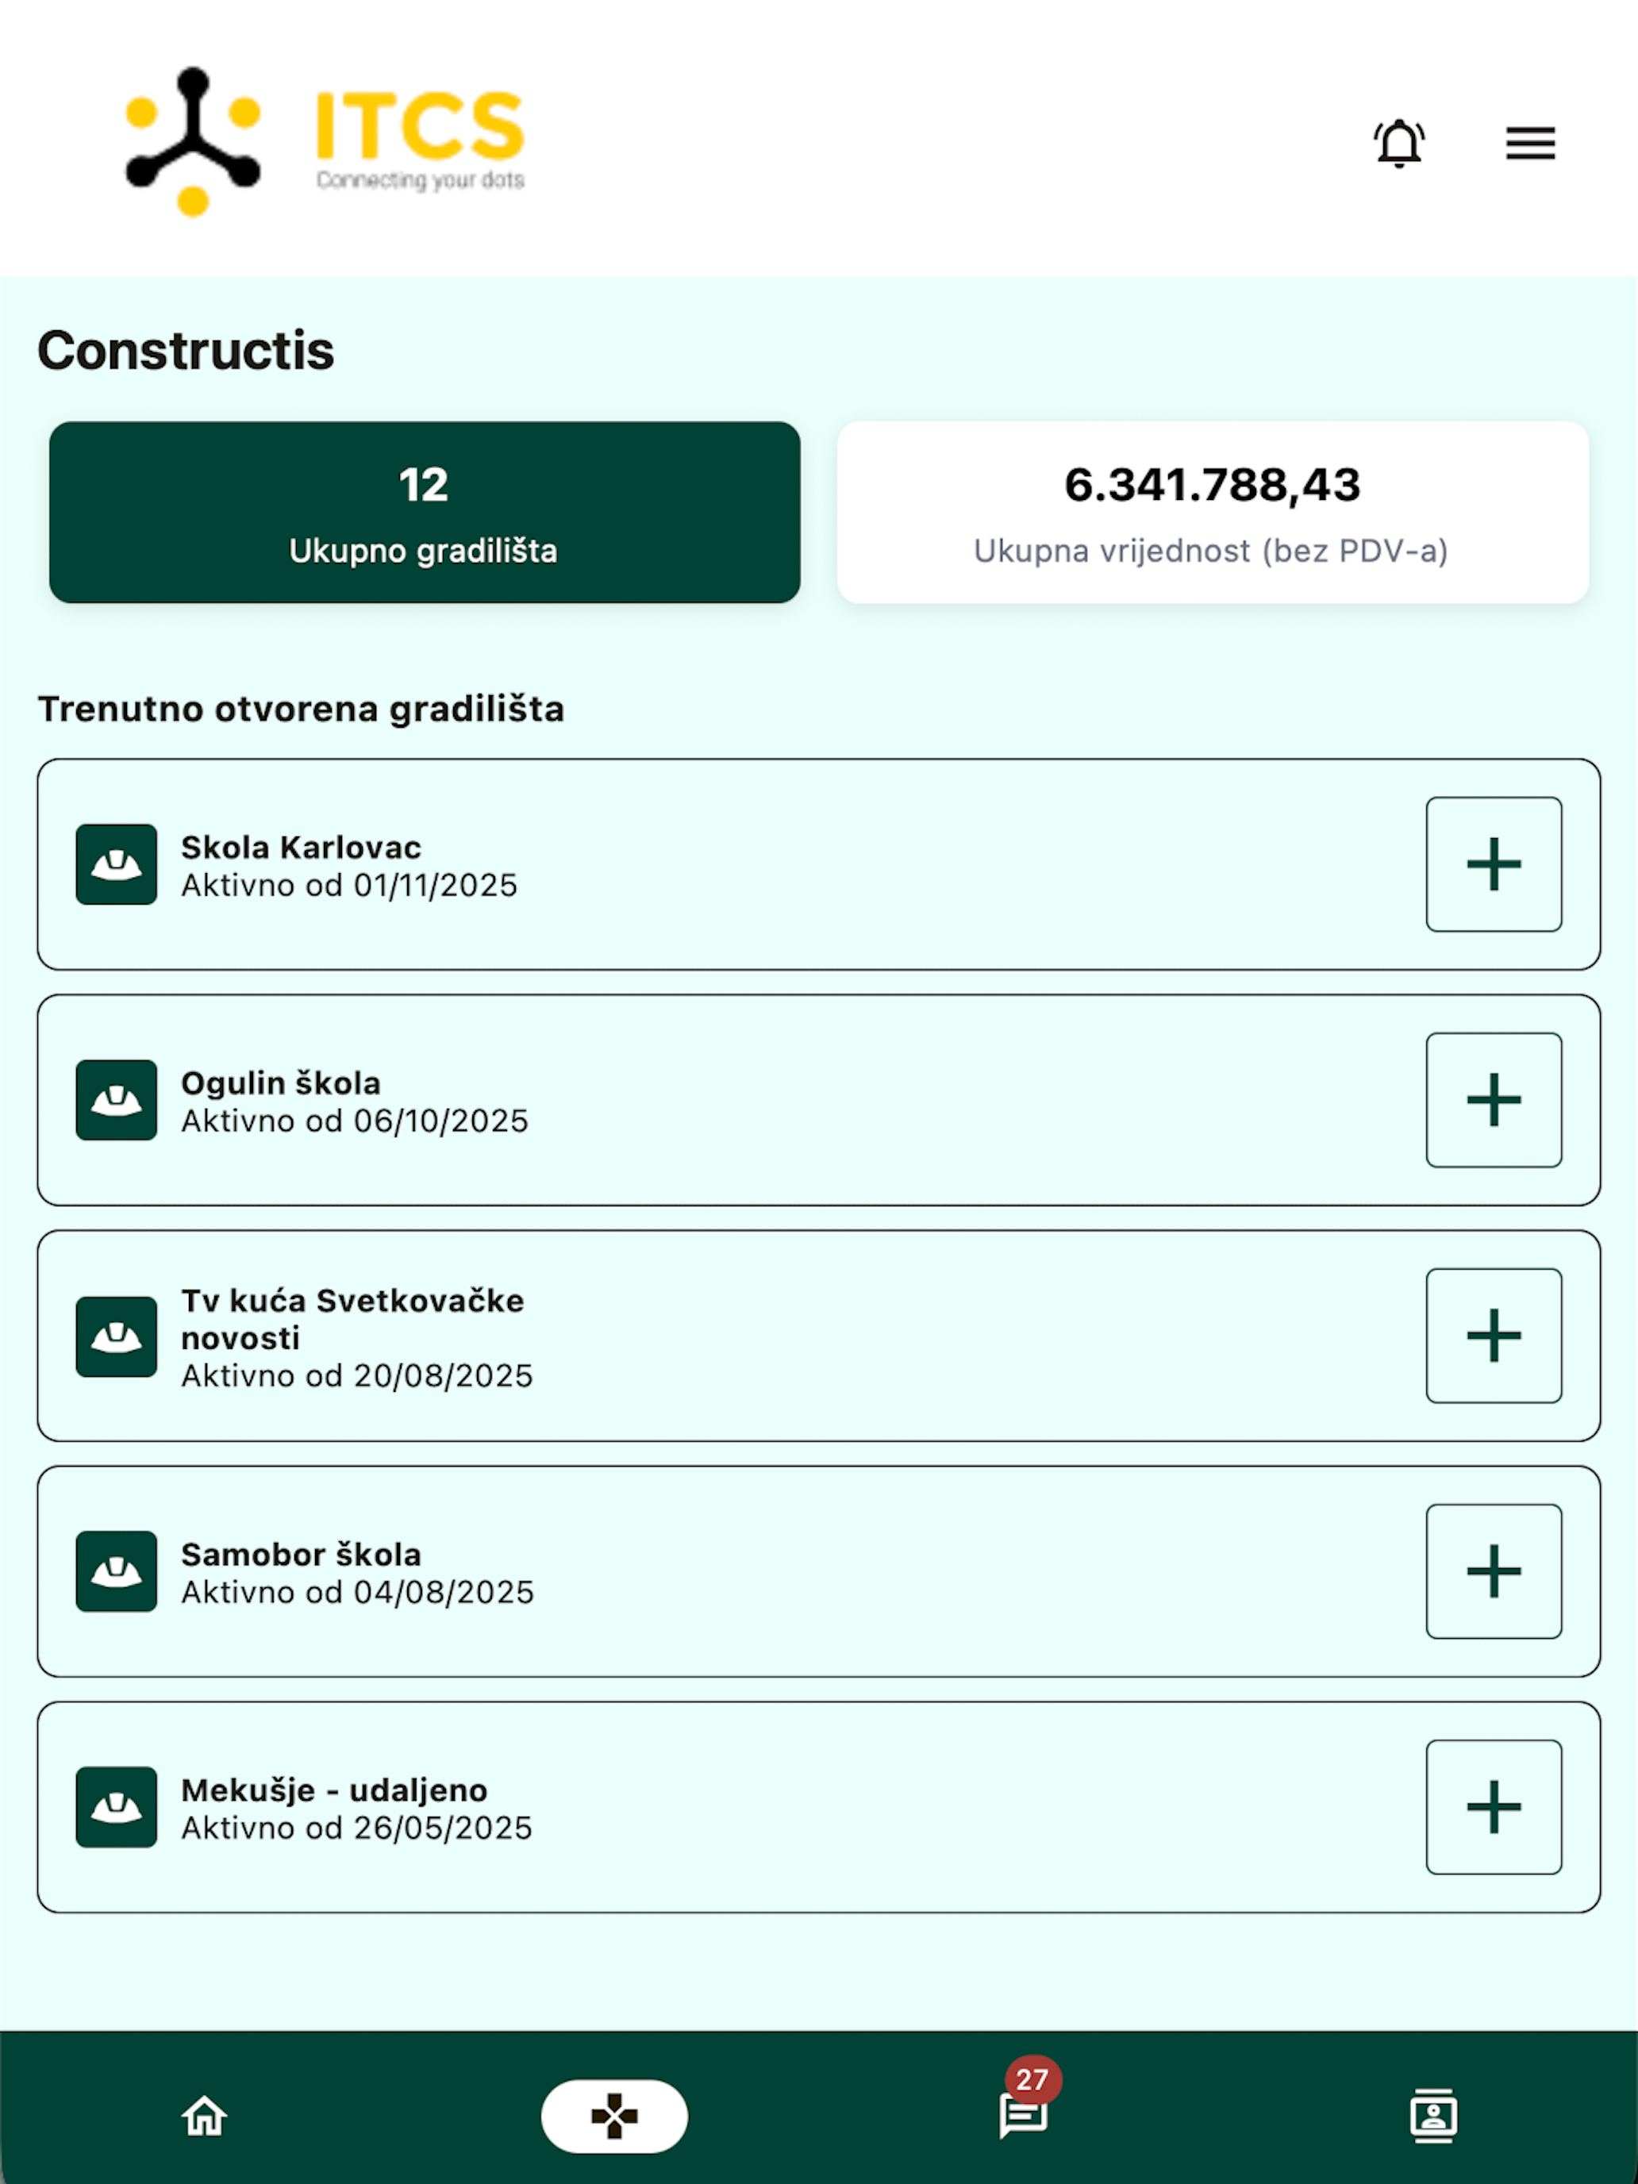Click helmet icon next to Samobor škola
Screen dimensions: 1638x2184
point(117,1571)
